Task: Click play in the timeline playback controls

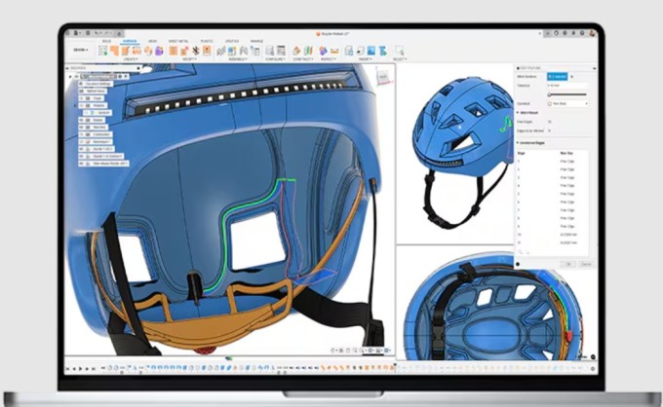Action: [x=81, y=369]
